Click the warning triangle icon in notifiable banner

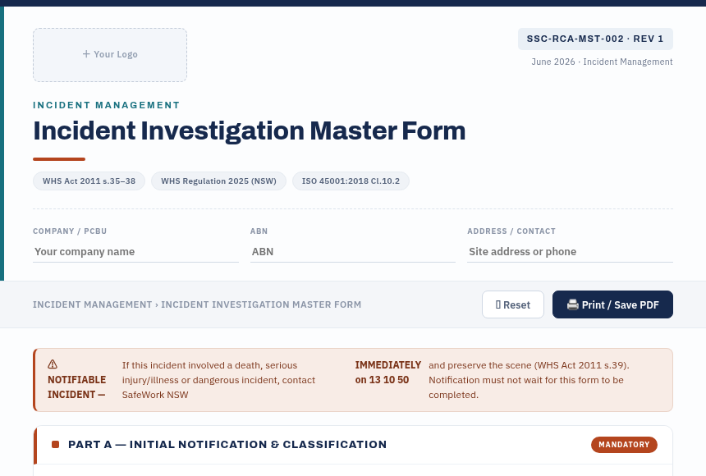tap(53, 364)
